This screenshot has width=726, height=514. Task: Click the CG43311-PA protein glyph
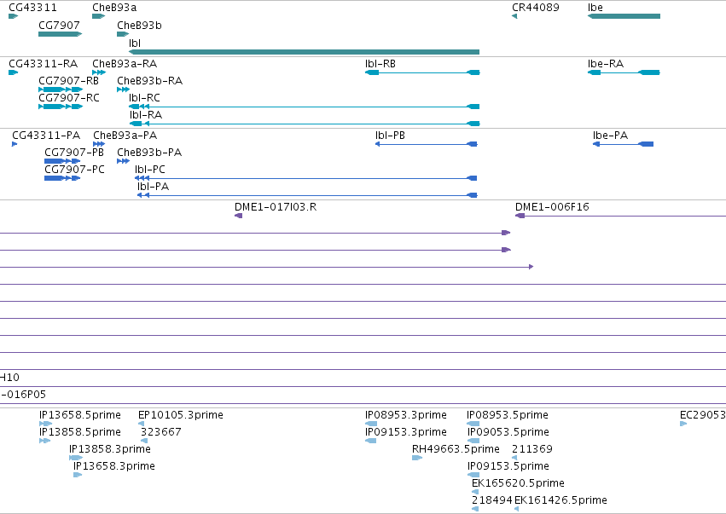click(15, 144)
